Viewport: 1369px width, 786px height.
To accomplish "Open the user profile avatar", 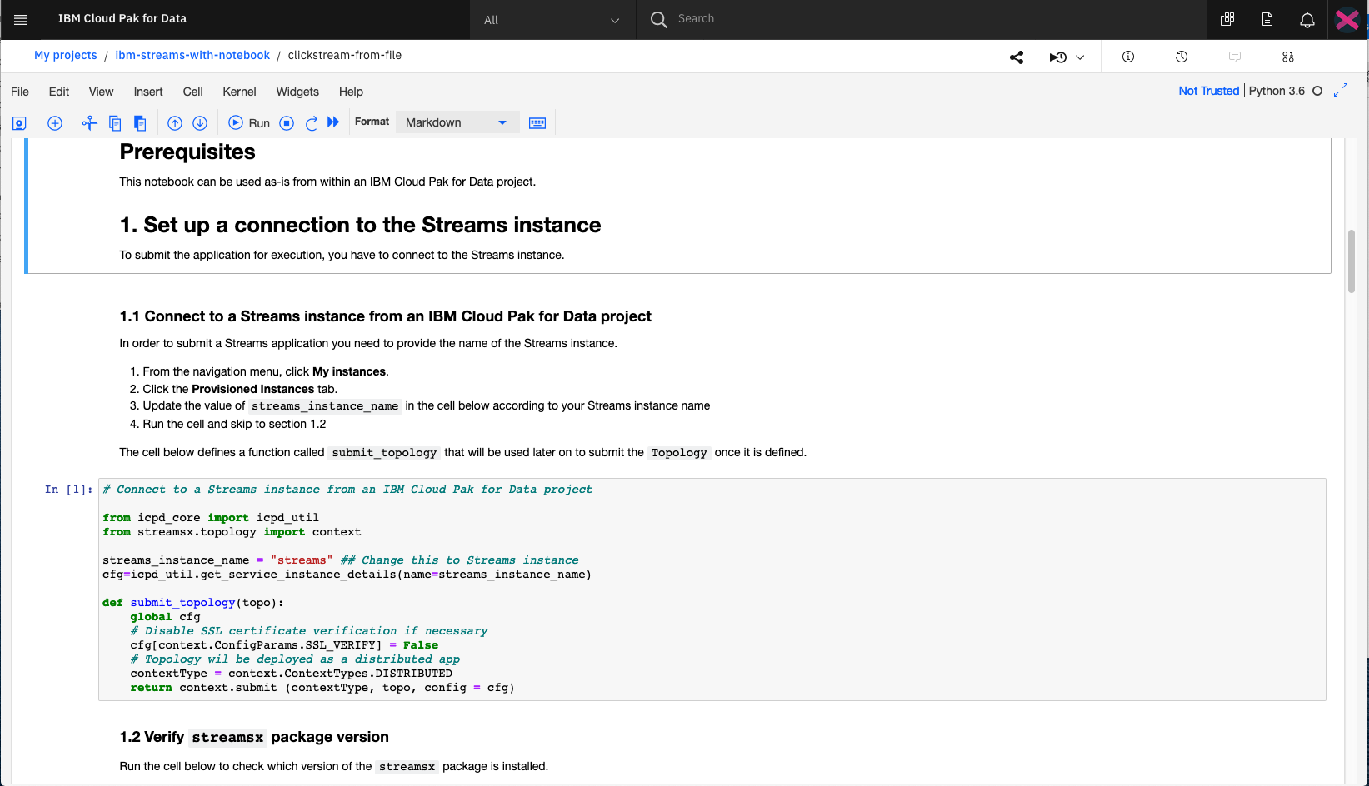I will point(1347,20).
